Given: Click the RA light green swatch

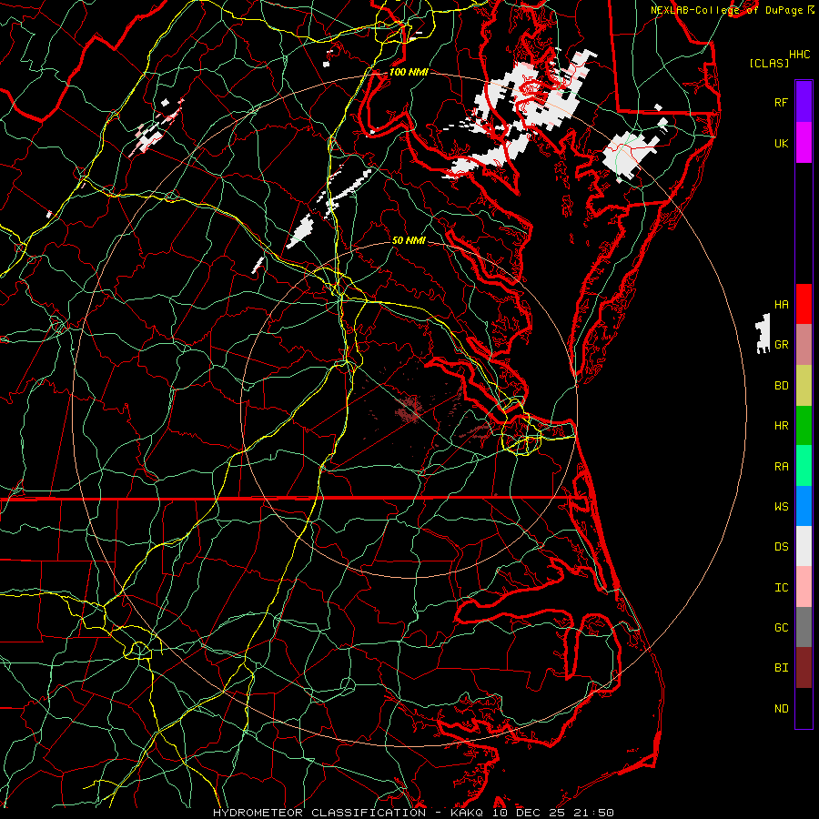Looking at the screenshot, I should (x=804, y=466).
